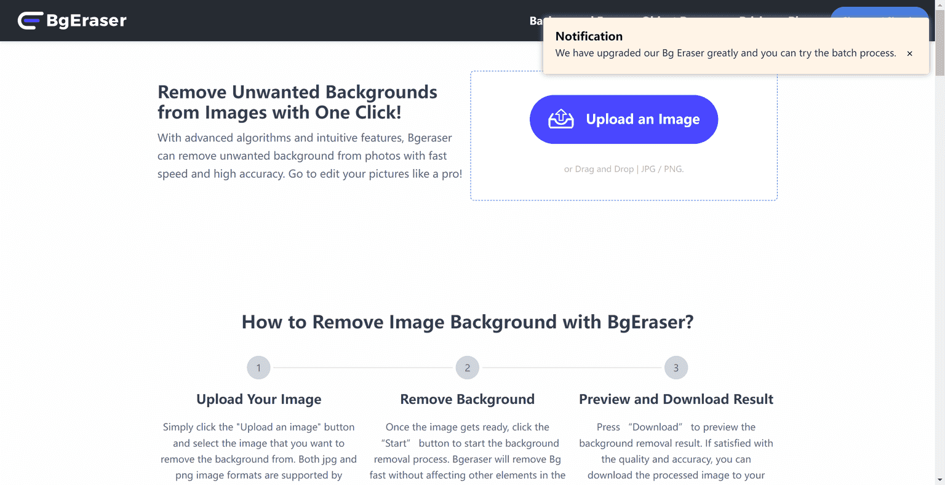Screen dimensions: 945x485
Task: Click 'Remove Unwanted Backgrounds from Images' headline
Action: click(297, 102)
